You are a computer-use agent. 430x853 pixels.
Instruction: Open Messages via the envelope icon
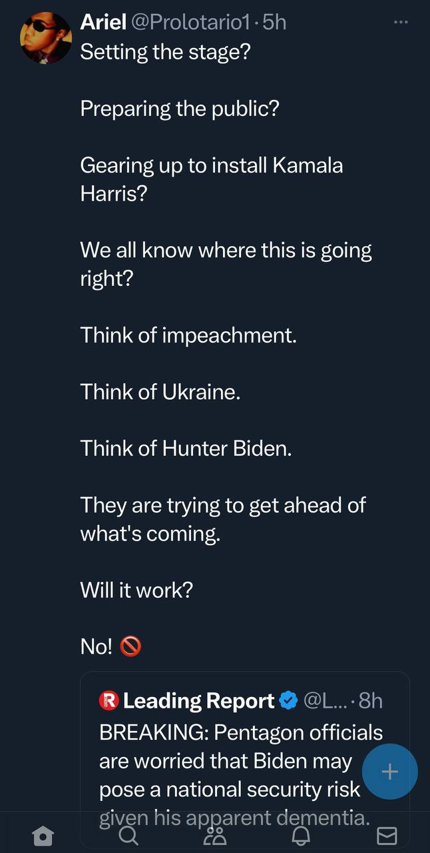point(387,835)
